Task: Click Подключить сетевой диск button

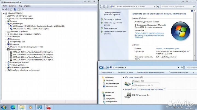Action: 179,72
